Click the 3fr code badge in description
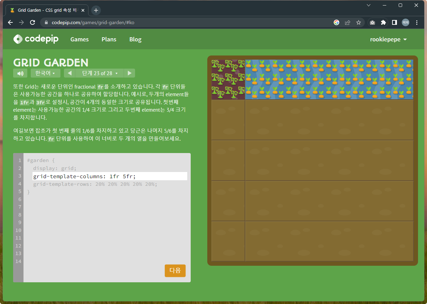 pyautogui.click(x=40, y=103)
